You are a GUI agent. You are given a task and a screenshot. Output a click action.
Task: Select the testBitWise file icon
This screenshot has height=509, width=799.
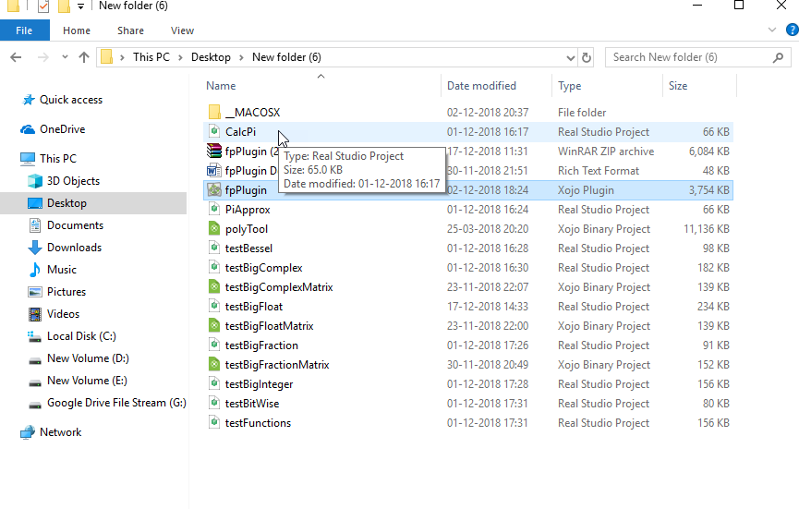pos(214,403)
